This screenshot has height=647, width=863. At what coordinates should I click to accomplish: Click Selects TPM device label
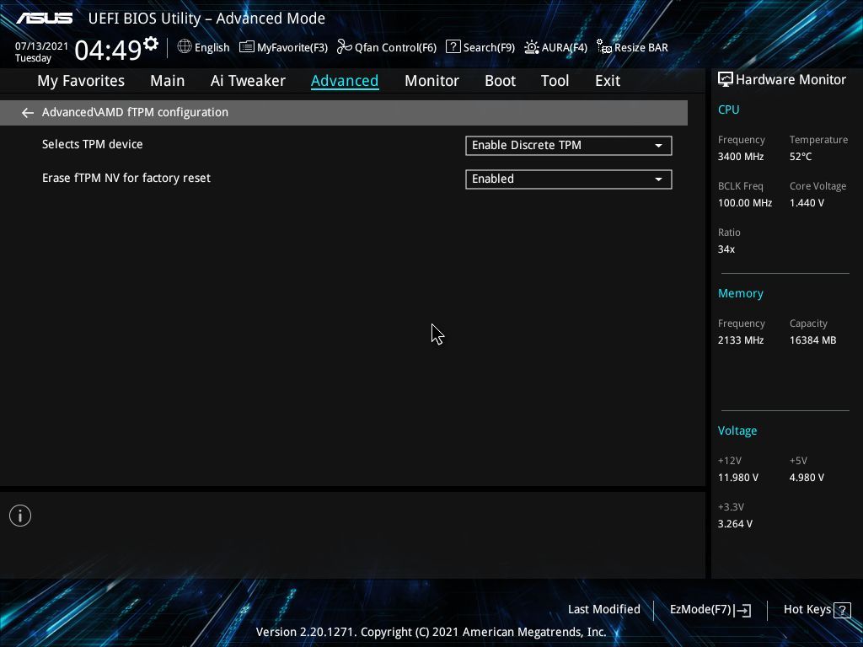click(x=93, y=144)
